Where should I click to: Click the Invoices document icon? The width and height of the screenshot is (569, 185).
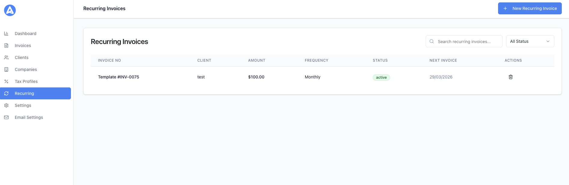coord(6,46)
